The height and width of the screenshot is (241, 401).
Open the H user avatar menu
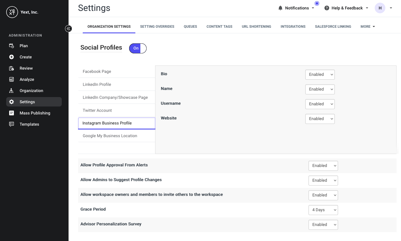pos(380,8)
